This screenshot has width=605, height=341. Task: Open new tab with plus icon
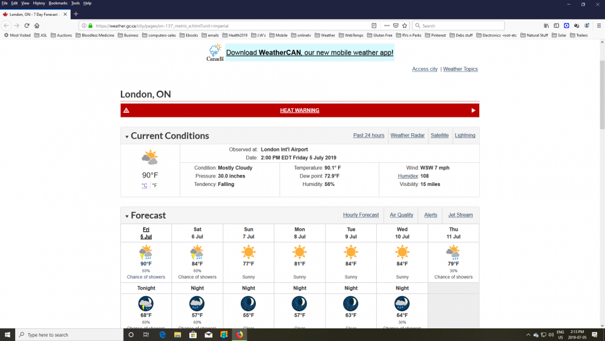[76, 14]
